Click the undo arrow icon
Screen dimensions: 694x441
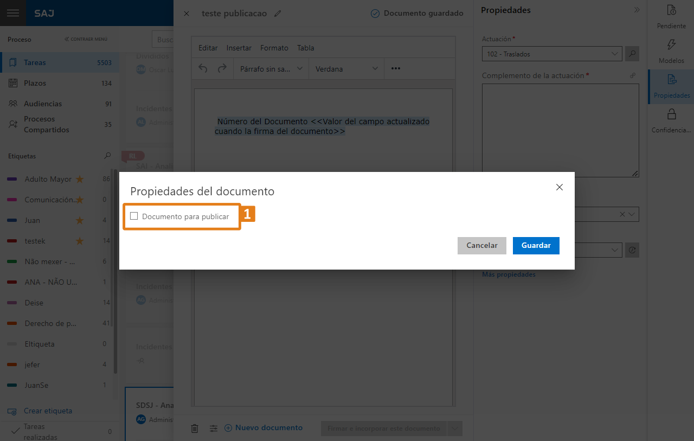203,68
